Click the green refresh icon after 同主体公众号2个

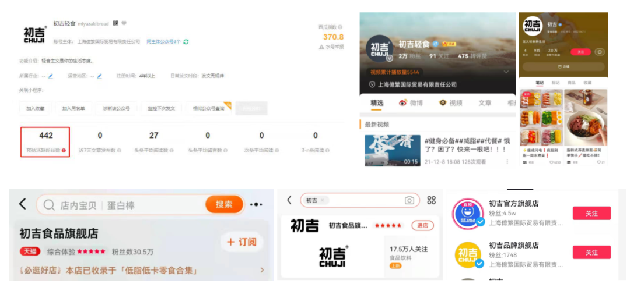[185, 42]
